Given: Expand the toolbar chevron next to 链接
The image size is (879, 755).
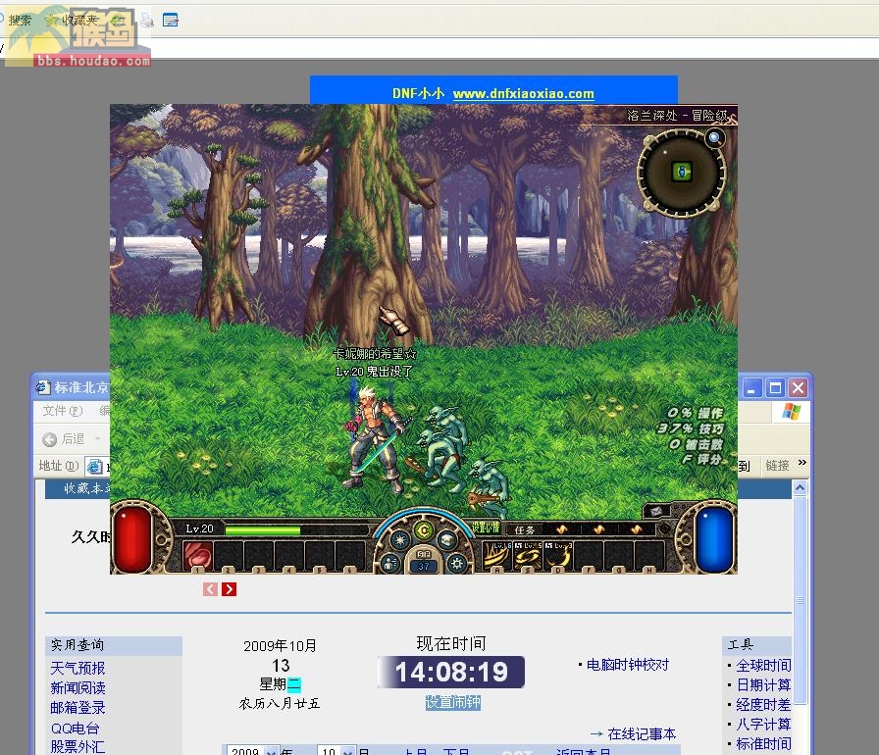Looking at the screenshot, I should click(x=802, y=462).
